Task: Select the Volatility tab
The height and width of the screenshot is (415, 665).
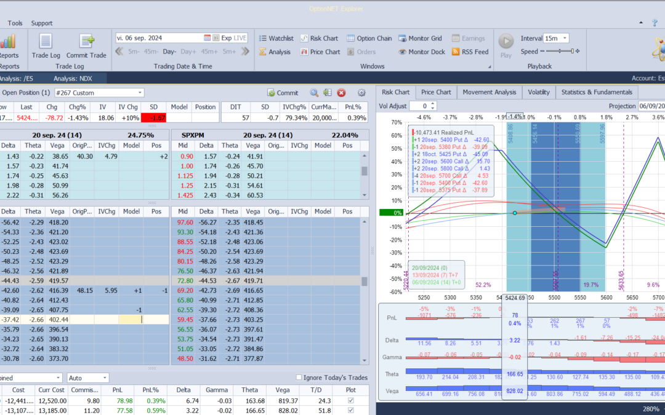Action: (x=539, y=92)
